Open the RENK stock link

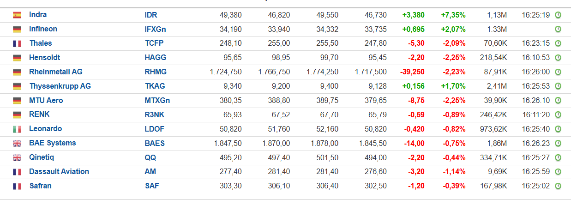point(39,115)
